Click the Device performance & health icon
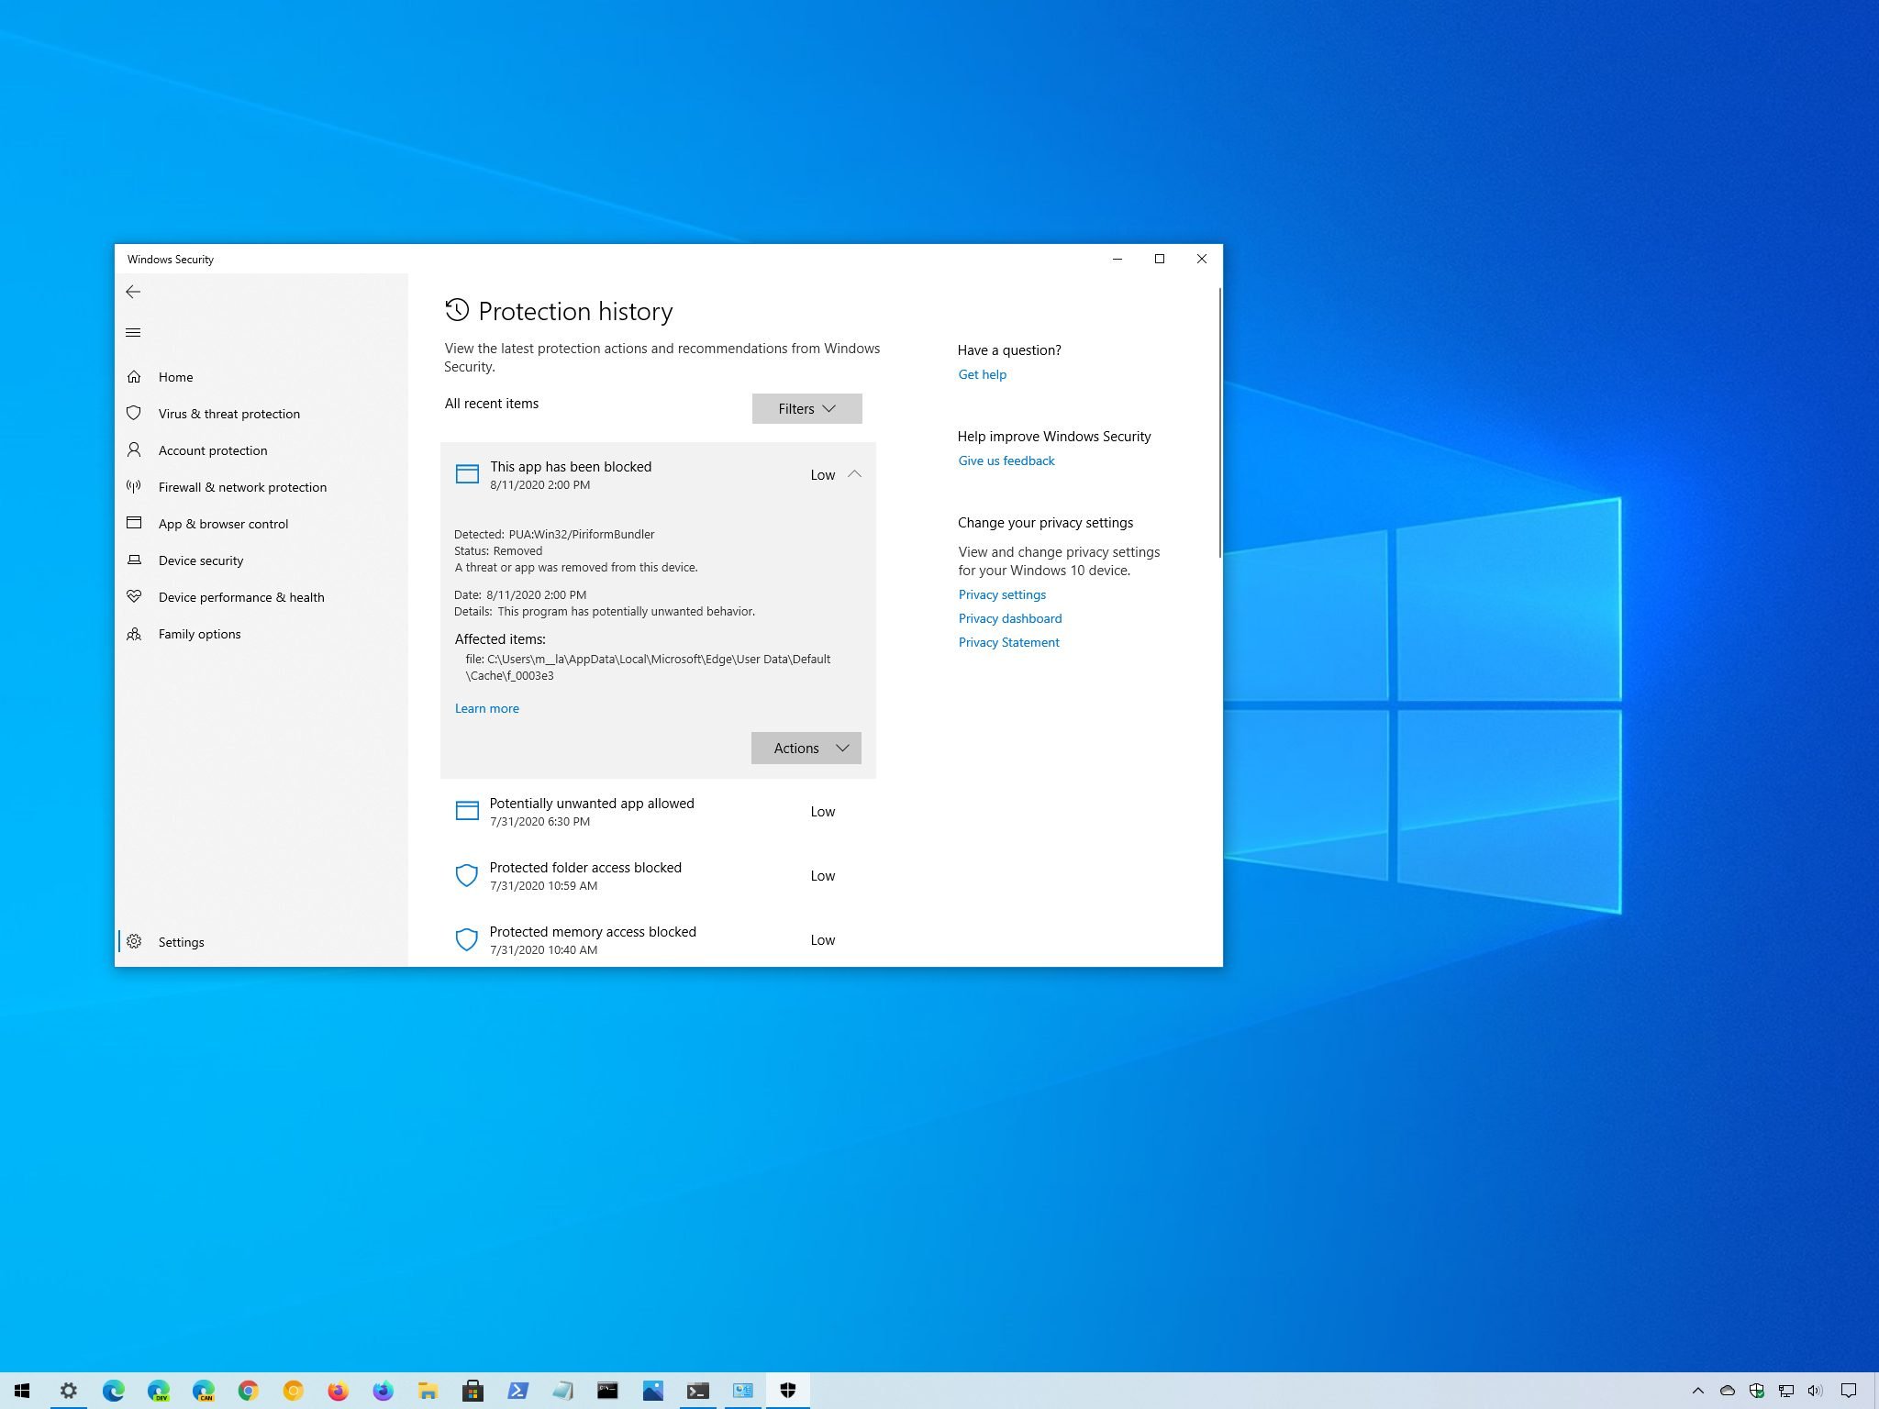The width and height of the screenshot is (1879, 1409). [135, 598]
